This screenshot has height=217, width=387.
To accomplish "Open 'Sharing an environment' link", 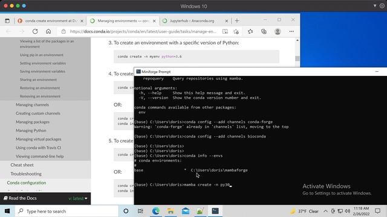I will [38, 80].
